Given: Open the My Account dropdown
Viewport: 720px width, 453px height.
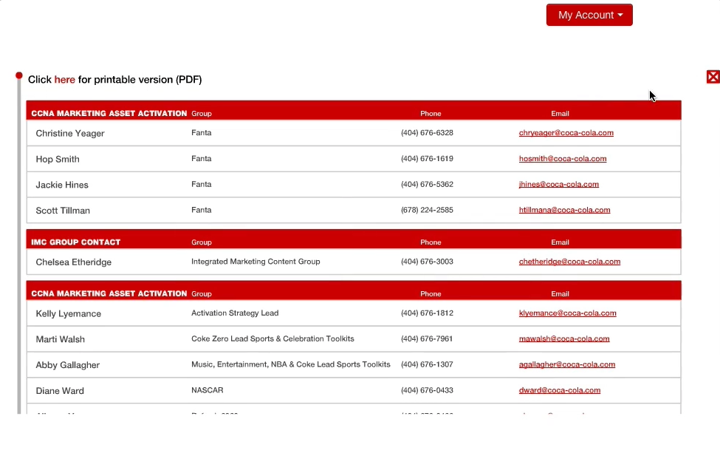Looking at the screenshot, I should click(x=589, y=15).
